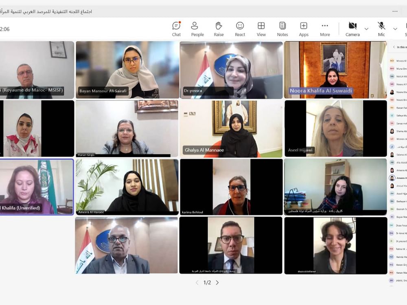
Task: Select Noora Khalifa Al Suwaidi's video tile
Action: click(336, 69)
